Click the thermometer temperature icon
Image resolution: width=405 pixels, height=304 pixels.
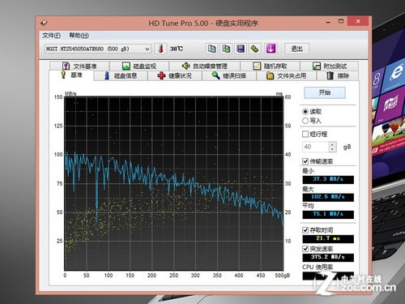coord(160,49)
